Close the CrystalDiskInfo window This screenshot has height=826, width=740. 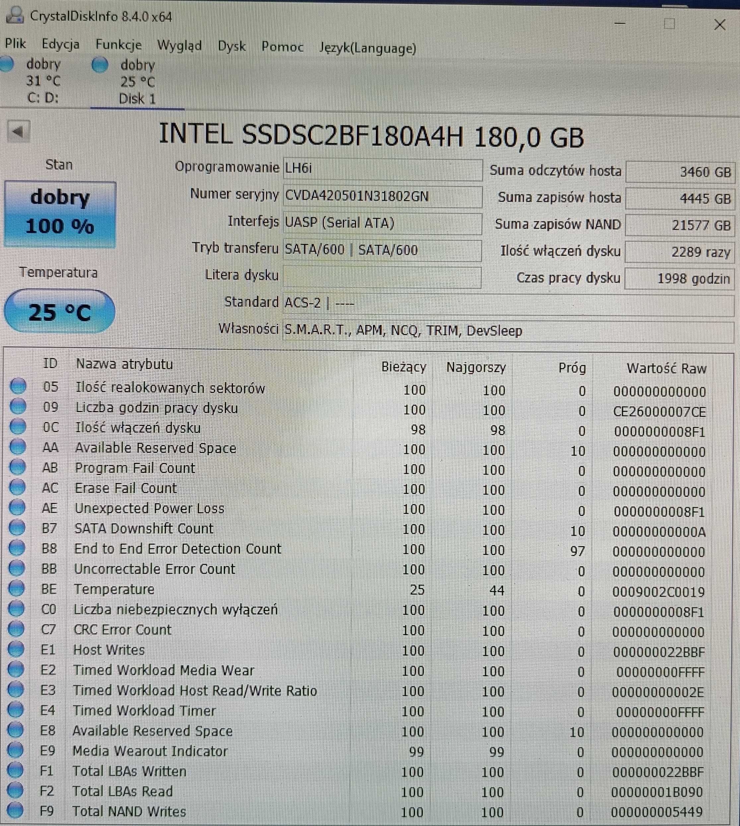point(720,25)
